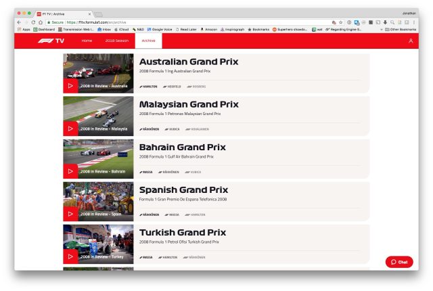The image size is (433, 291).
Task: Click the F1 TV logo
Action: point(51,41)
